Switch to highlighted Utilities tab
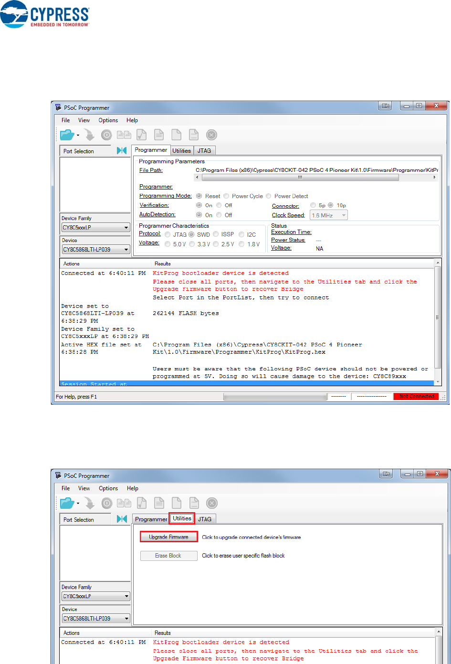 pos(182,518)
